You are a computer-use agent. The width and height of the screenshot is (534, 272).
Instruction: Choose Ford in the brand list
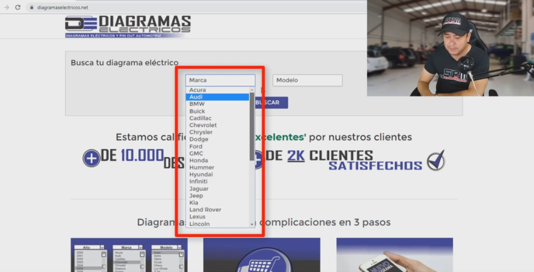(217, 146)
